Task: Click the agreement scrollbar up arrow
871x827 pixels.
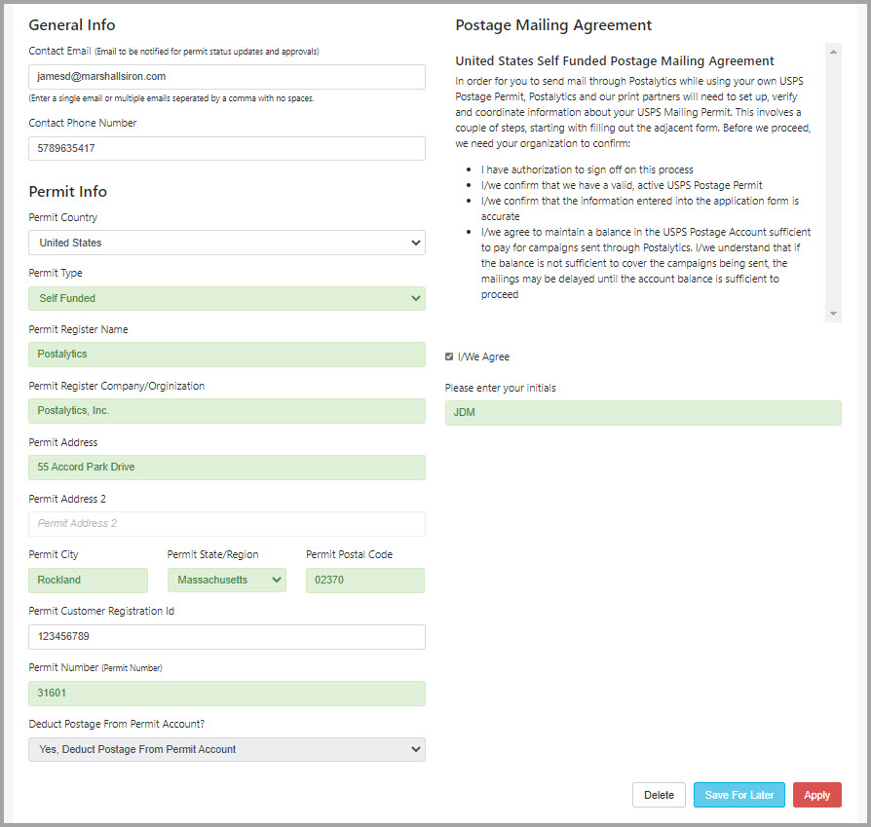Action: (x=833, y=52)
